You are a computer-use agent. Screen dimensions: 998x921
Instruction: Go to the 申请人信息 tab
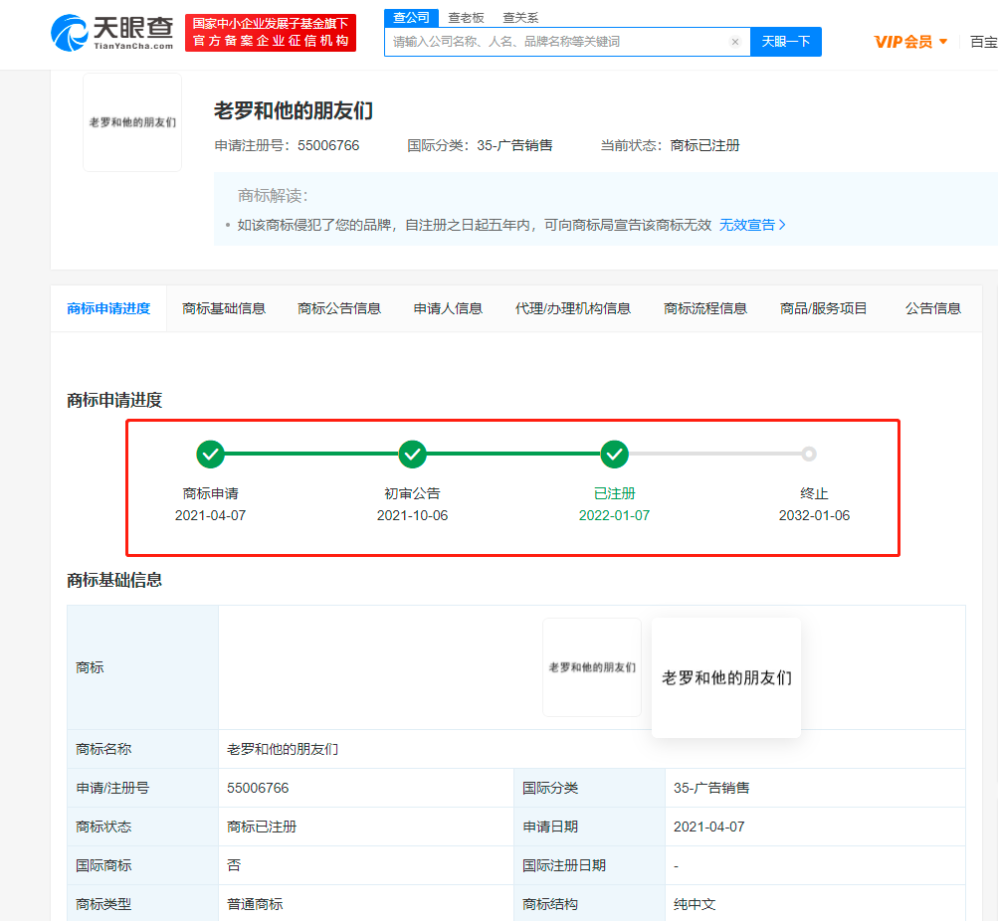point(448,308)
